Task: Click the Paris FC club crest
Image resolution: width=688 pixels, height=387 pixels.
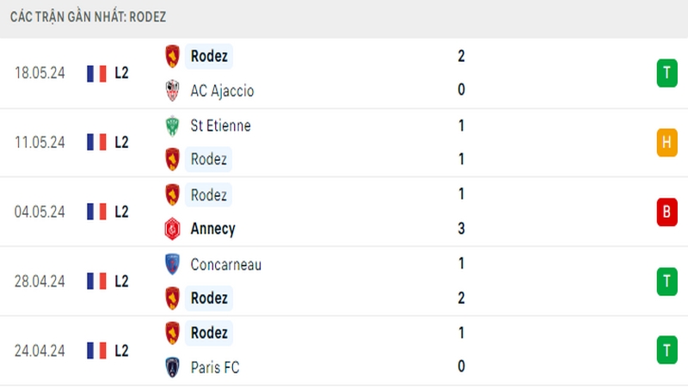Action: [172, 367]
